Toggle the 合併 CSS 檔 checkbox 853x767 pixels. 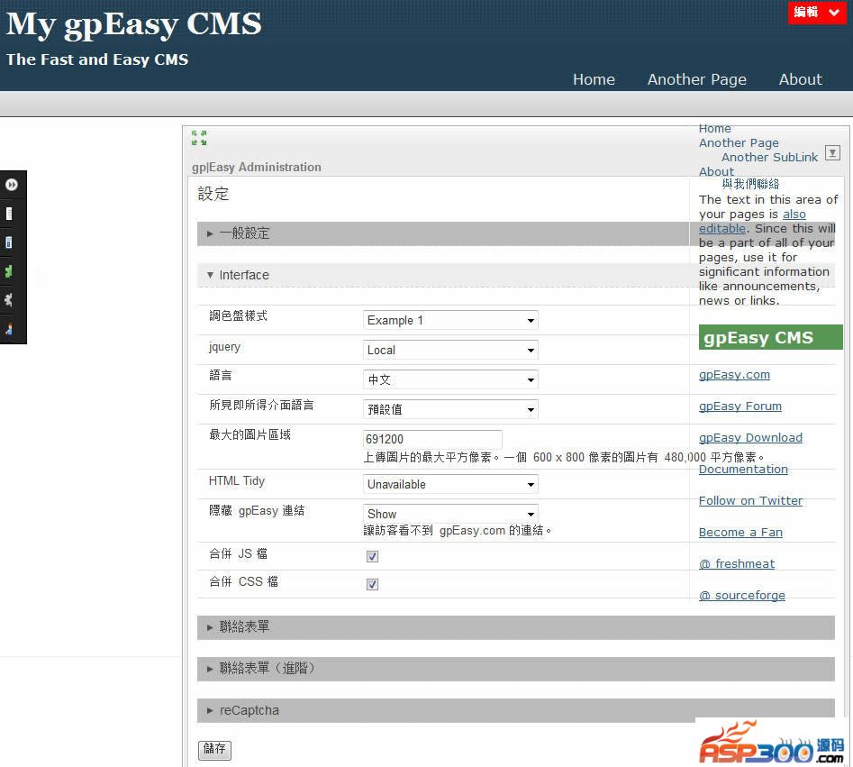tap(373, 584)
